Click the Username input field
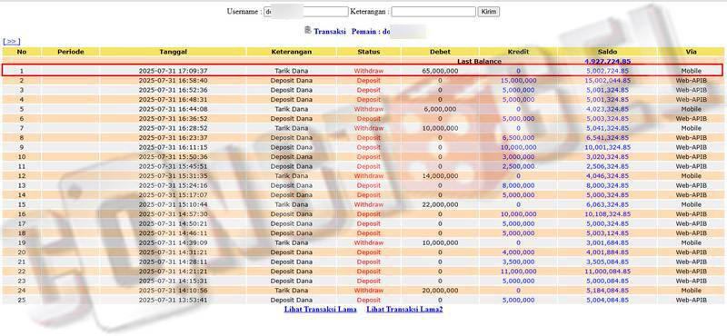The height and width of the screenshot is (336, 727). pyautogui.click(x=305, y=12)
